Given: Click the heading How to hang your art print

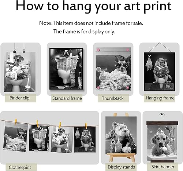Looking at the screenshot, I should point(94,7).
